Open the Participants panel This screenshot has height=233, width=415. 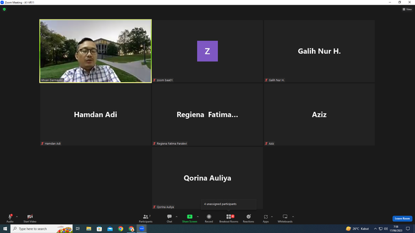click(145, 218)
